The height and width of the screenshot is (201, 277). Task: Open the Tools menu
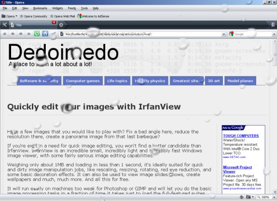pos(84,8)
